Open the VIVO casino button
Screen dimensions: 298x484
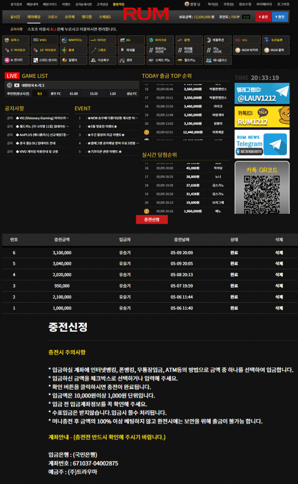[x=45, y=40]
